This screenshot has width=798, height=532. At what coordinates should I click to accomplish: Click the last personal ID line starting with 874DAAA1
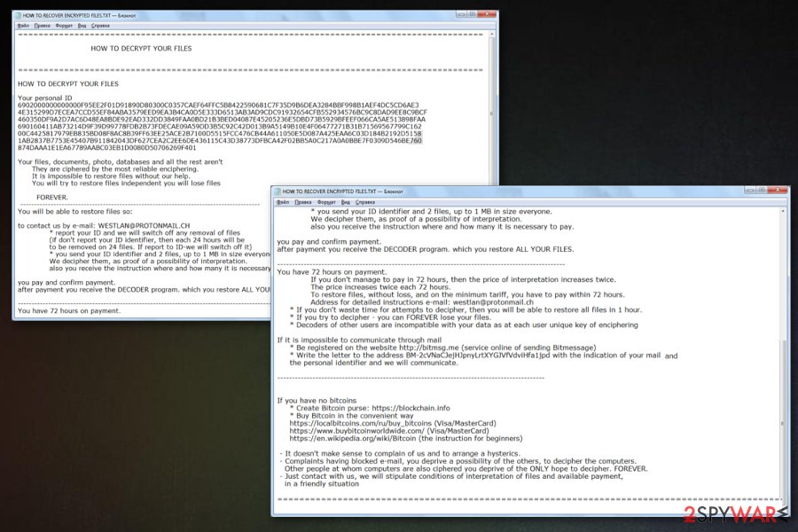click(x=107, y=148)
